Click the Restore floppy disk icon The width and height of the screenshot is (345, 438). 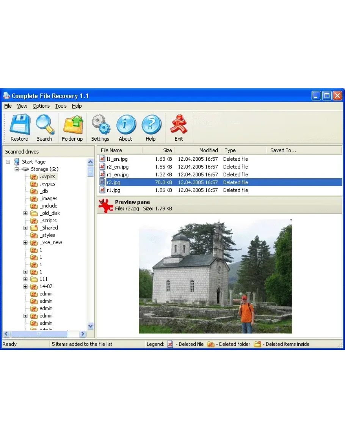(19, 124)
